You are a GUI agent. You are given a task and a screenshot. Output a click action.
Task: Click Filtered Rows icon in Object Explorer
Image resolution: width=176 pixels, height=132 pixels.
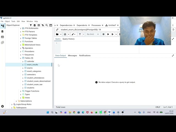pos(43,25)
